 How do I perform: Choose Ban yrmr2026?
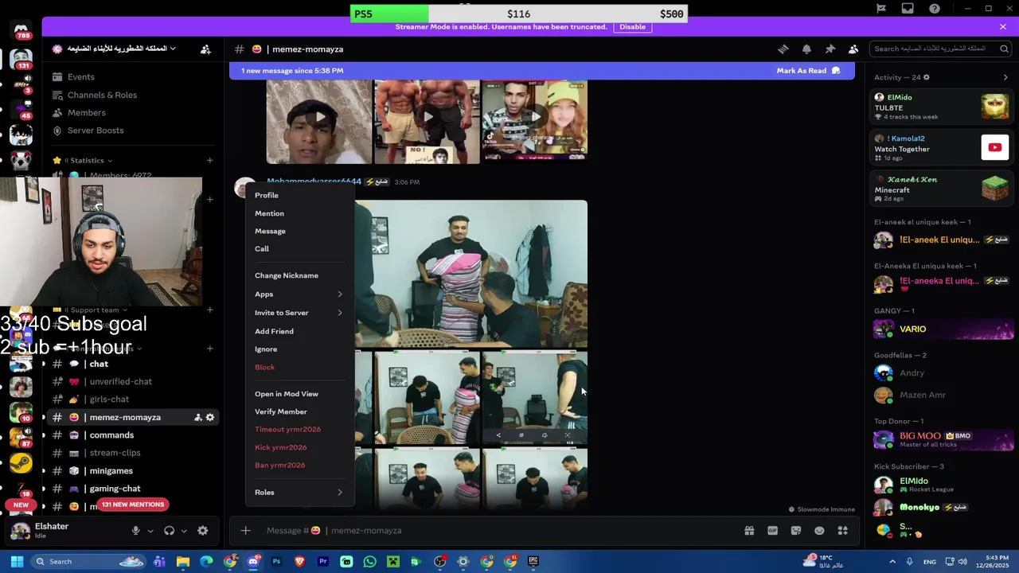pyautogui.click(x=299, y=465)
